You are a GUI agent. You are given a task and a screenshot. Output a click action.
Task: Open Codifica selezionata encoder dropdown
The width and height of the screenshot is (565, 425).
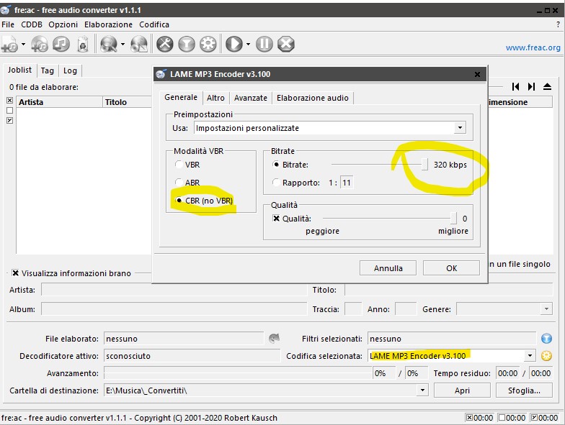coord(529,356)
